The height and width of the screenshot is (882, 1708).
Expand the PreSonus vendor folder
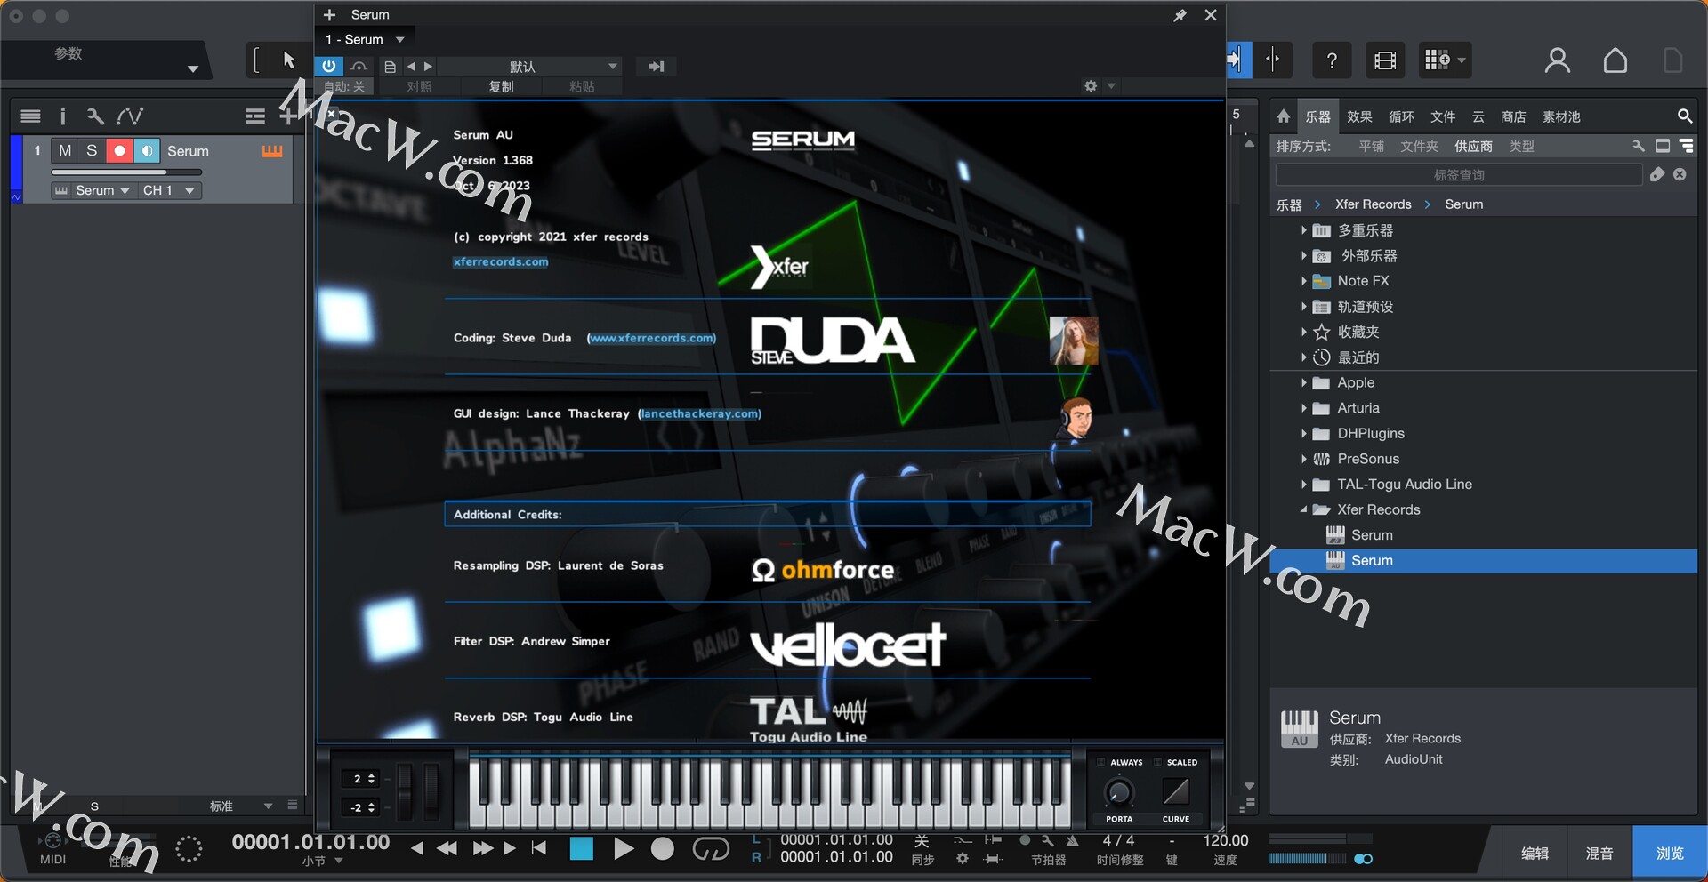pyautogui.click(x=1303, y=459)
